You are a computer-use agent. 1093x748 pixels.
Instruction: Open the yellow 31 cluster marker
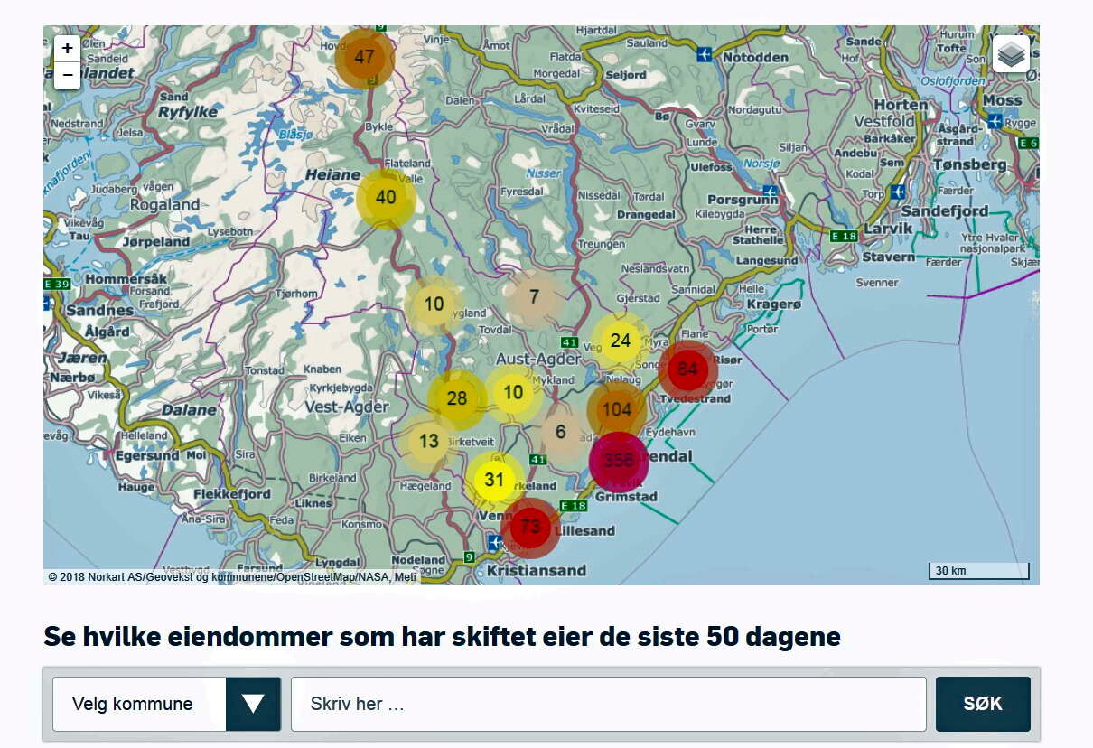(494, 480)
